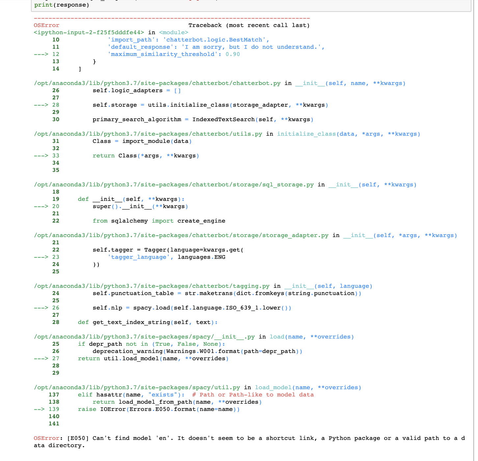Click the utils.initialize_class storage_adapter line
The height and width of the screenshot is (461, 478).
tap(210, 105)
